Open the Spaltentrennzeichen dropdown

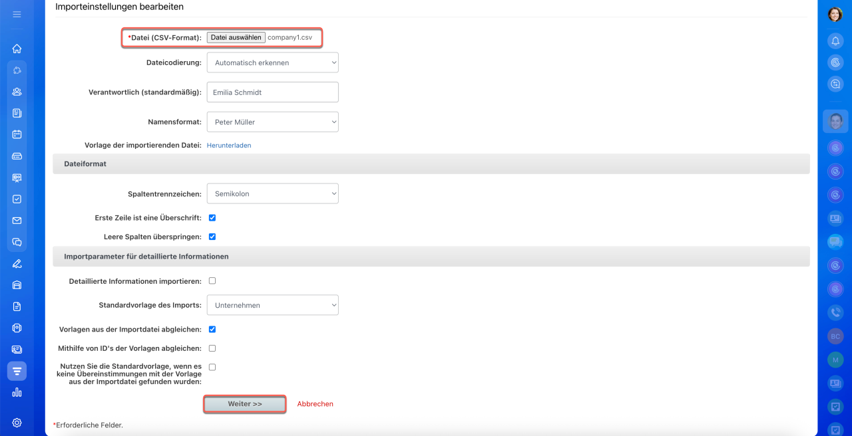[x=272, y=194]
